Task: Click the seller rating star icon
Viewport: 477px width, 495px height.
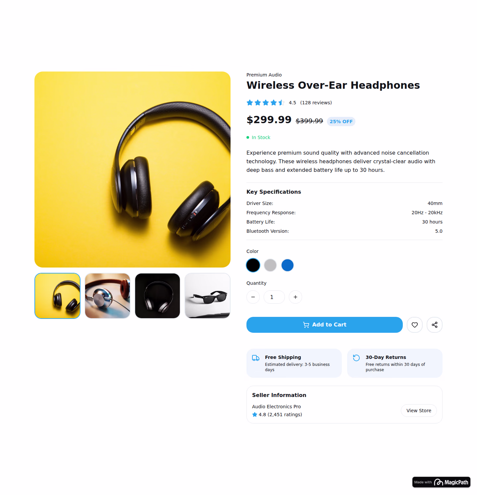Action: (x=255, y=415)
